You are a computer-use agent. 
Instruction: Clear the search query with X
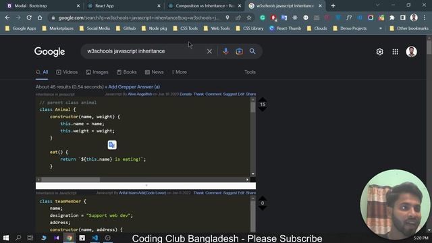(x=209, y=51)
